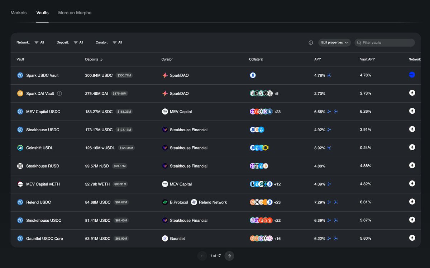The image size is (430, 268).
Task: Click the 32.79k WETH deposit amount
Action: (x=97, y=184)
